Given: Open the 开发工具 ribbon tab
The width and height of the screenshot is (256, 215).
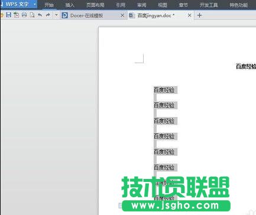Looking at the screenshot, I should 209,5.
